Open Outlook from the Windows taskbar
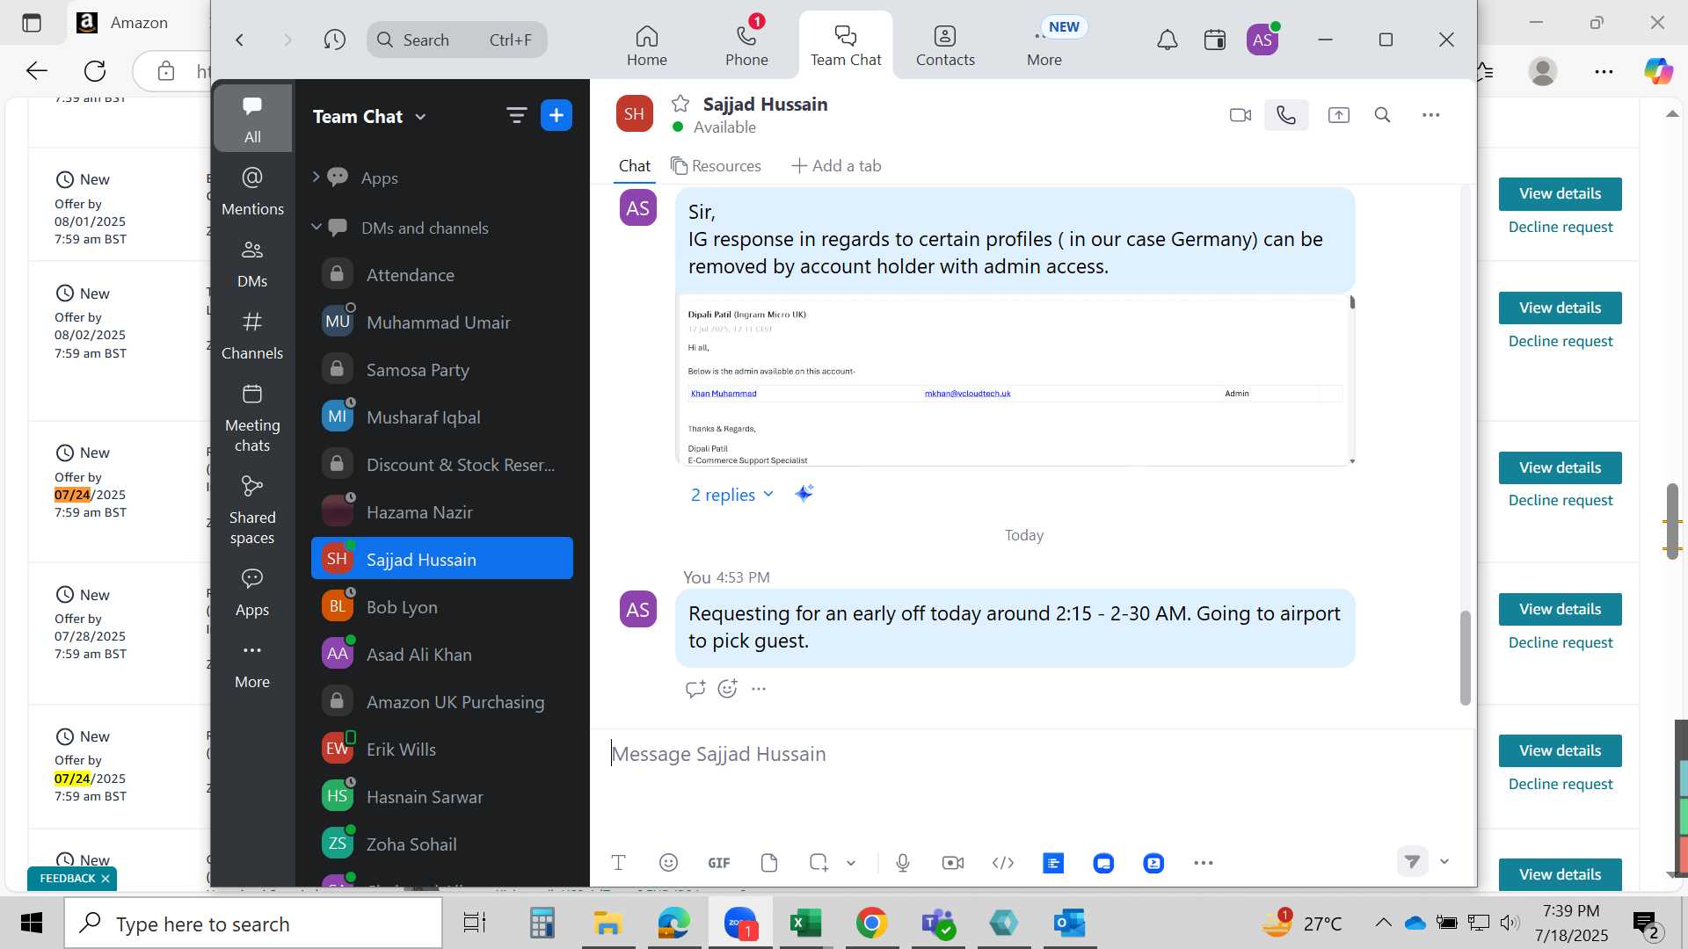Screen dimensions: 1688x949 [1069, 923]
